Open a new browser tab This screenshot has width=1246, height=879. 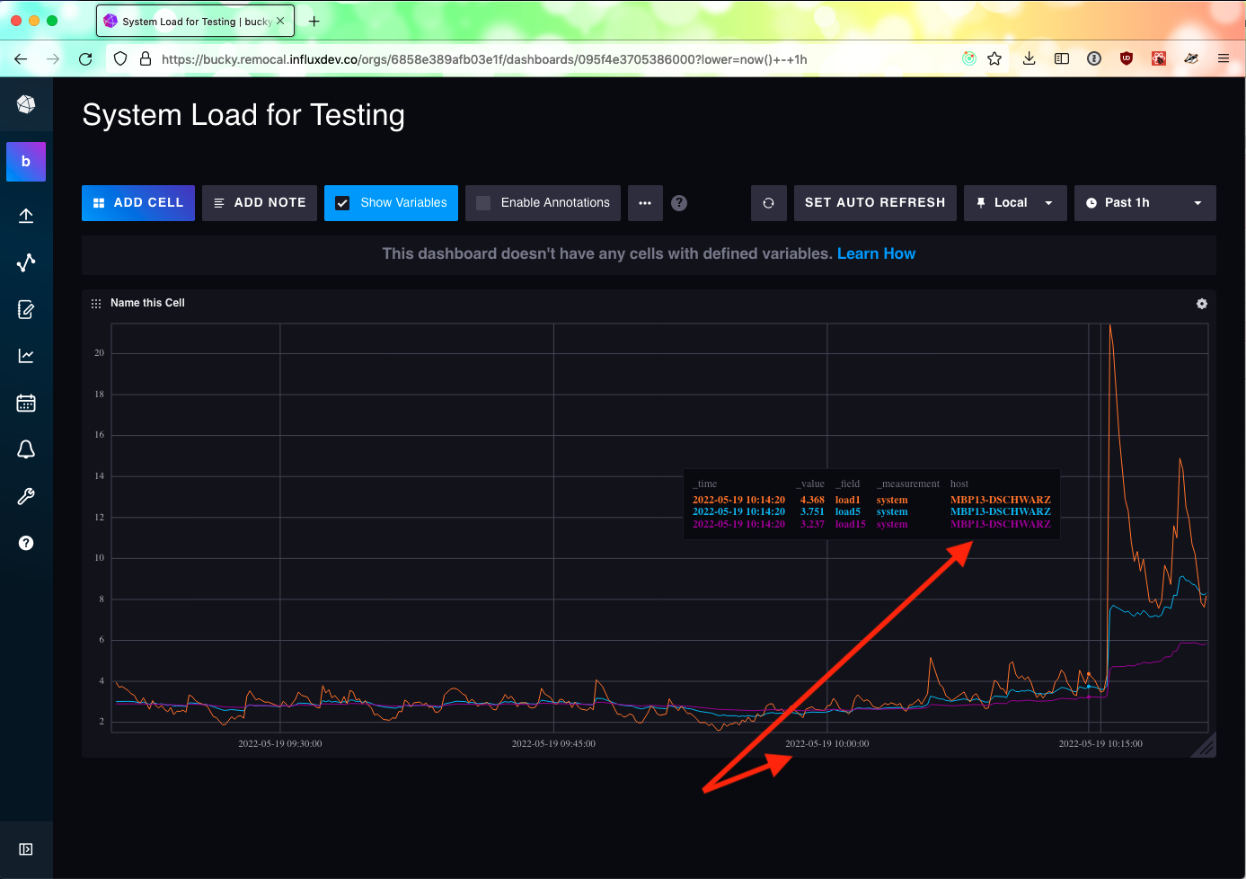tap(314, 21)
